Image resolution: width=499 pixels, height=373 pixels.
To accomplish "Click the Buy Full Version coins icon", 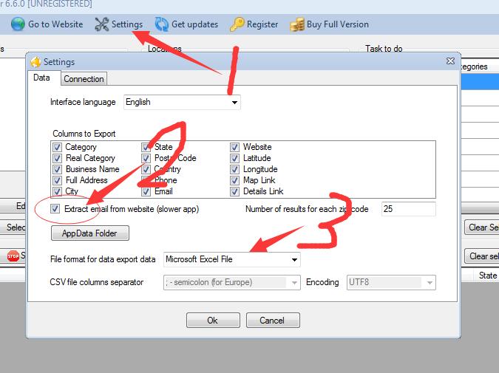I will [x=297, y=24].
